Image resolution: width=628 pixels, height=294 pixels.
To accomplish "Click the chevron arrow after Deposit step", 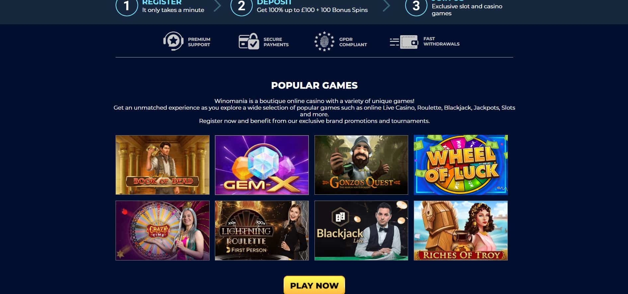I will pyautogui.click(x=386, y=6).
